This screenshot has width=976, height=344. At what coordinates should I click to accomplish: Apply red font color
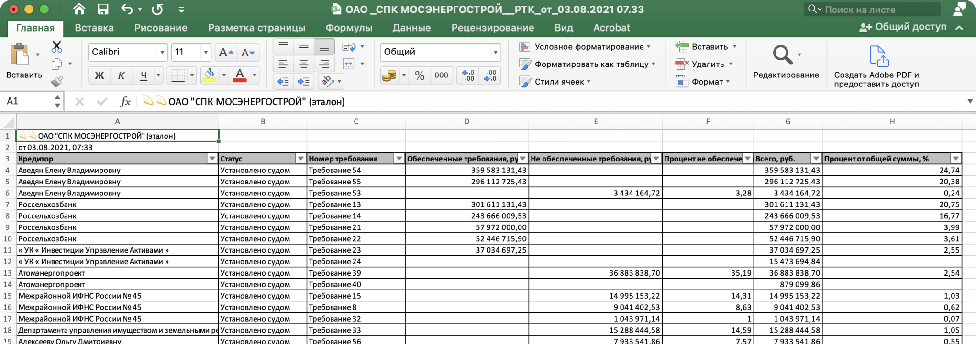240,75
